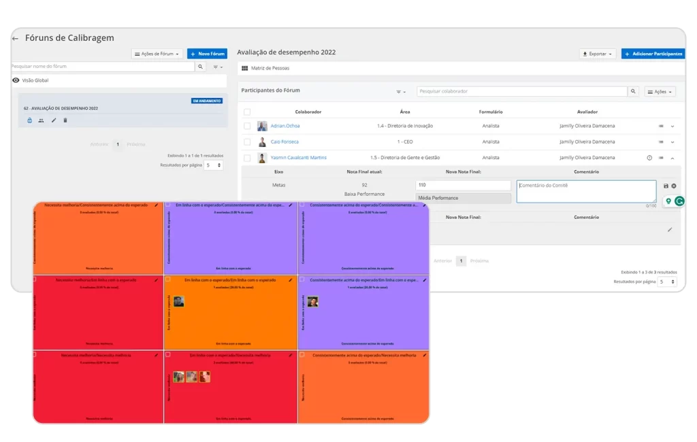The width and height of the screenshot is (697, 442).
Task: Click the Grammarly icon near the comment box
Action: click(680, 201)
